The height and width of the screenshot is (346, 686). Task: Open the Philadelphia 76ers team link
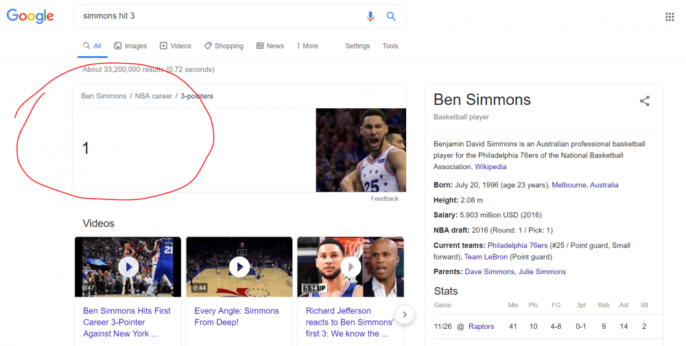[x=518, y=245]
